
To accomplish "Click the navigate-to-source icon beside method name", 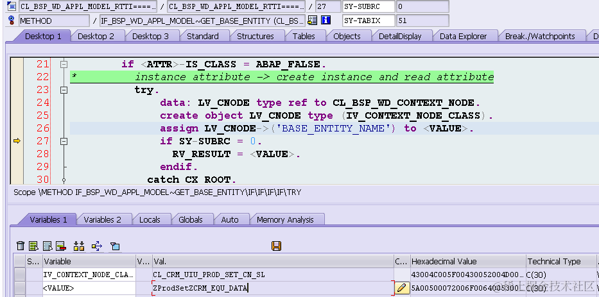I will click(x=313, y=21).
